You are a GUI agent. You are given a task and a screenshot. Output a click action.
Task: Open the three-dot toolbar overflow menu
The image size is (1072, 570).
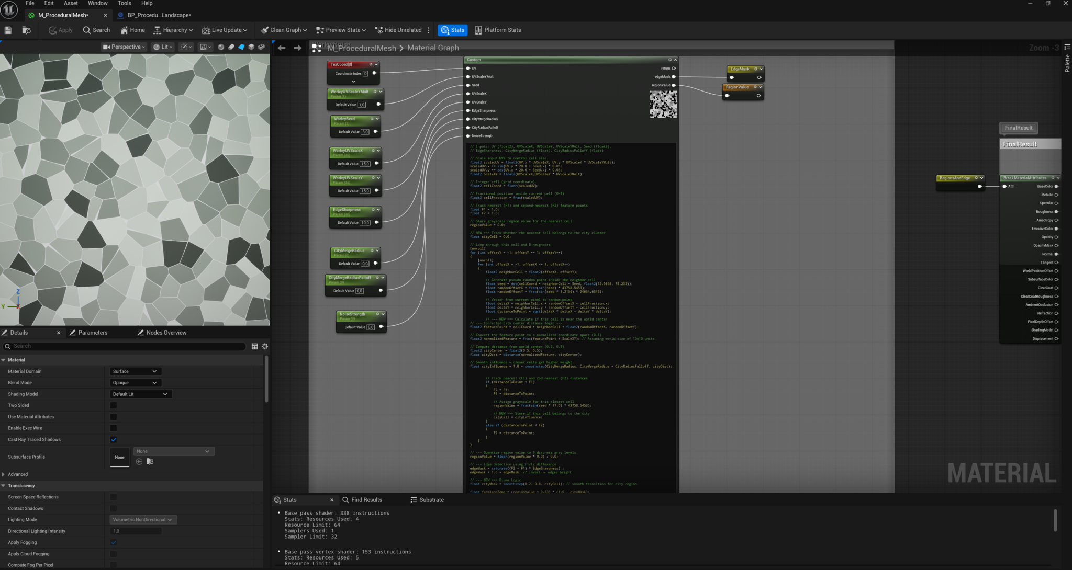point(429,30)
